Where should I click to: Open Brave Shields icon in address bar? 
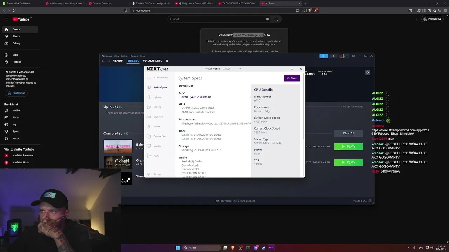pyautogui.click(x=310, y=10)
